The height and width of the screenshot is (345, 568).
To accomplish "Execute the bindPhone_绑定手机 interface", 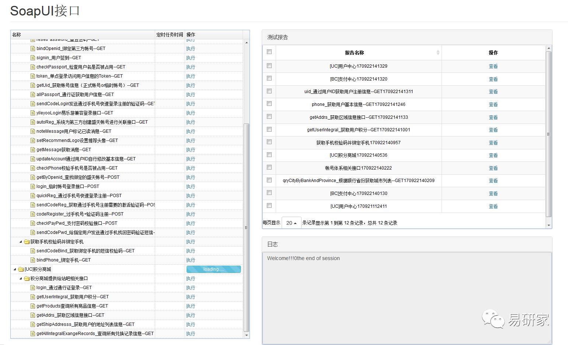I will pyautogui.click(x=191, y=260).
